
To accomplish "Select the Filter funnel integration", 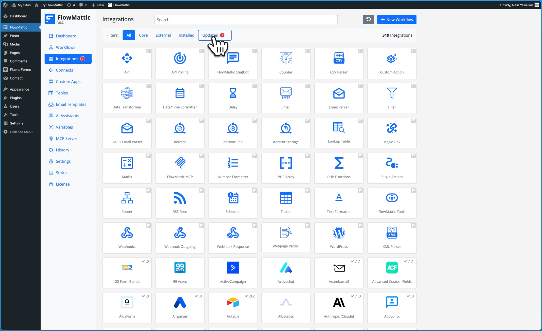I will [392, 98].
